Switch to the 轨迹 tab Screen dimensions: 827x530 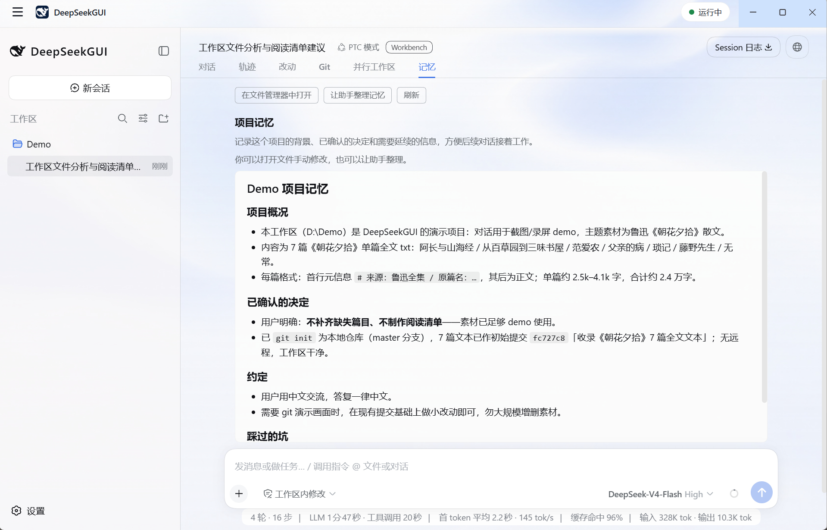[247, 67]
